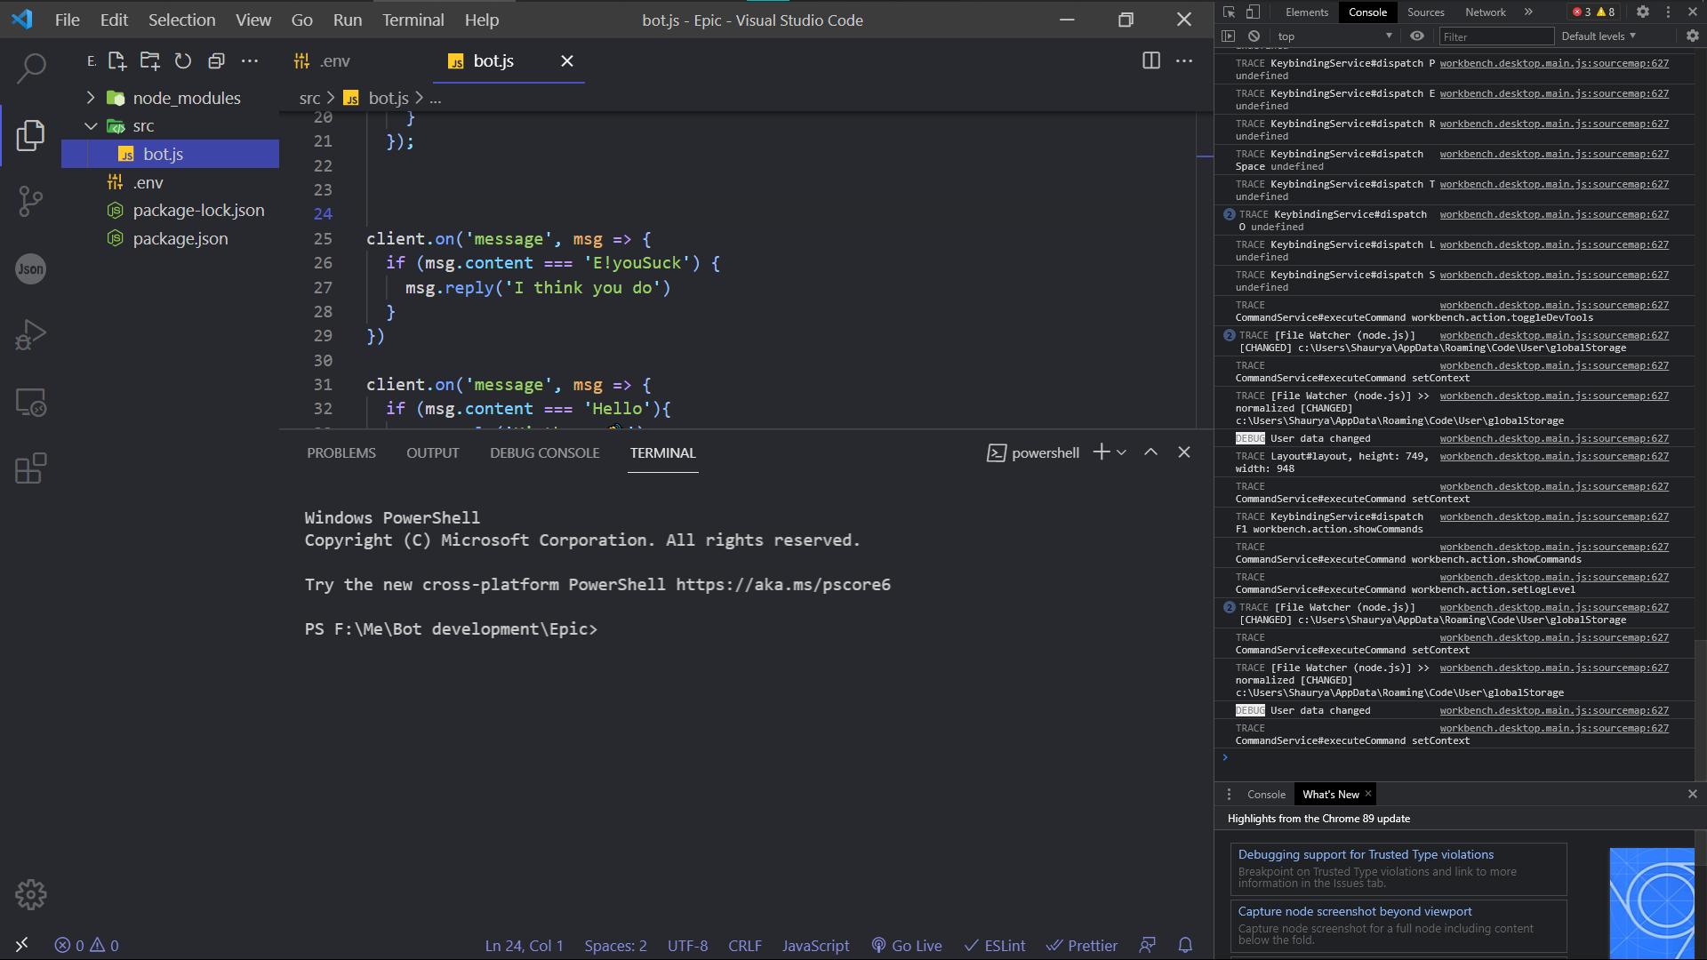Select the Source Control icon
1707x960 pixels.
pos(31,202)
